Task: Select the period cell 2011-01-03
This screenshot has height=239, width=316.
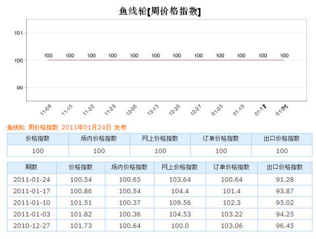Action: click(x=31, y=214)
